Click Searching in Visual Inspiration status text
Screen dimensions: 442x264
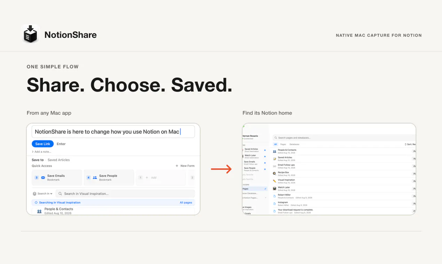60,203
